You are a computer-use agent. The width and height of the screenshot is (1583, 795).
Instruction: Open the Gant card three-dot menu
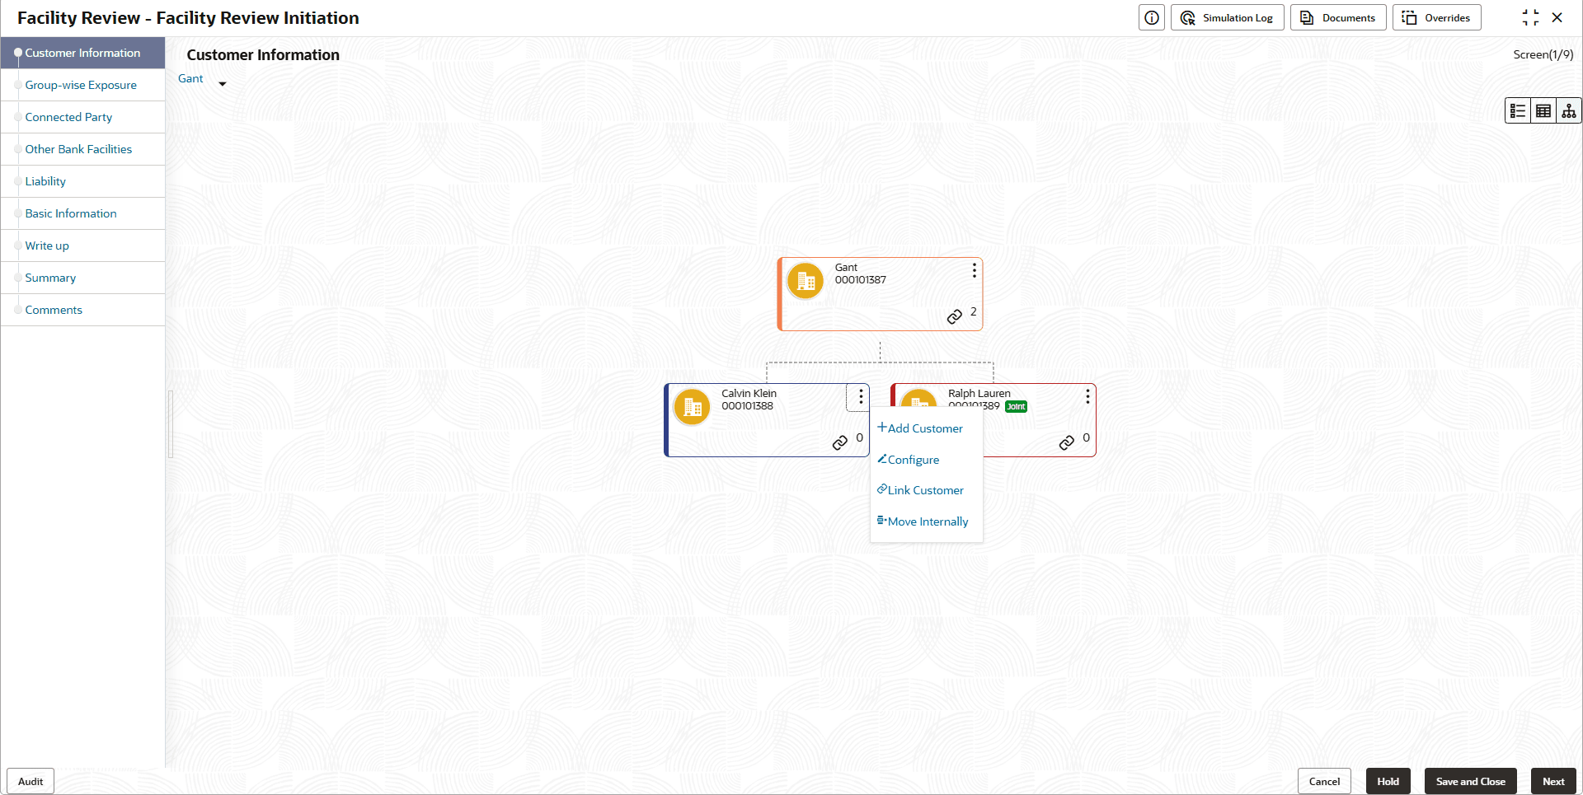974,270
